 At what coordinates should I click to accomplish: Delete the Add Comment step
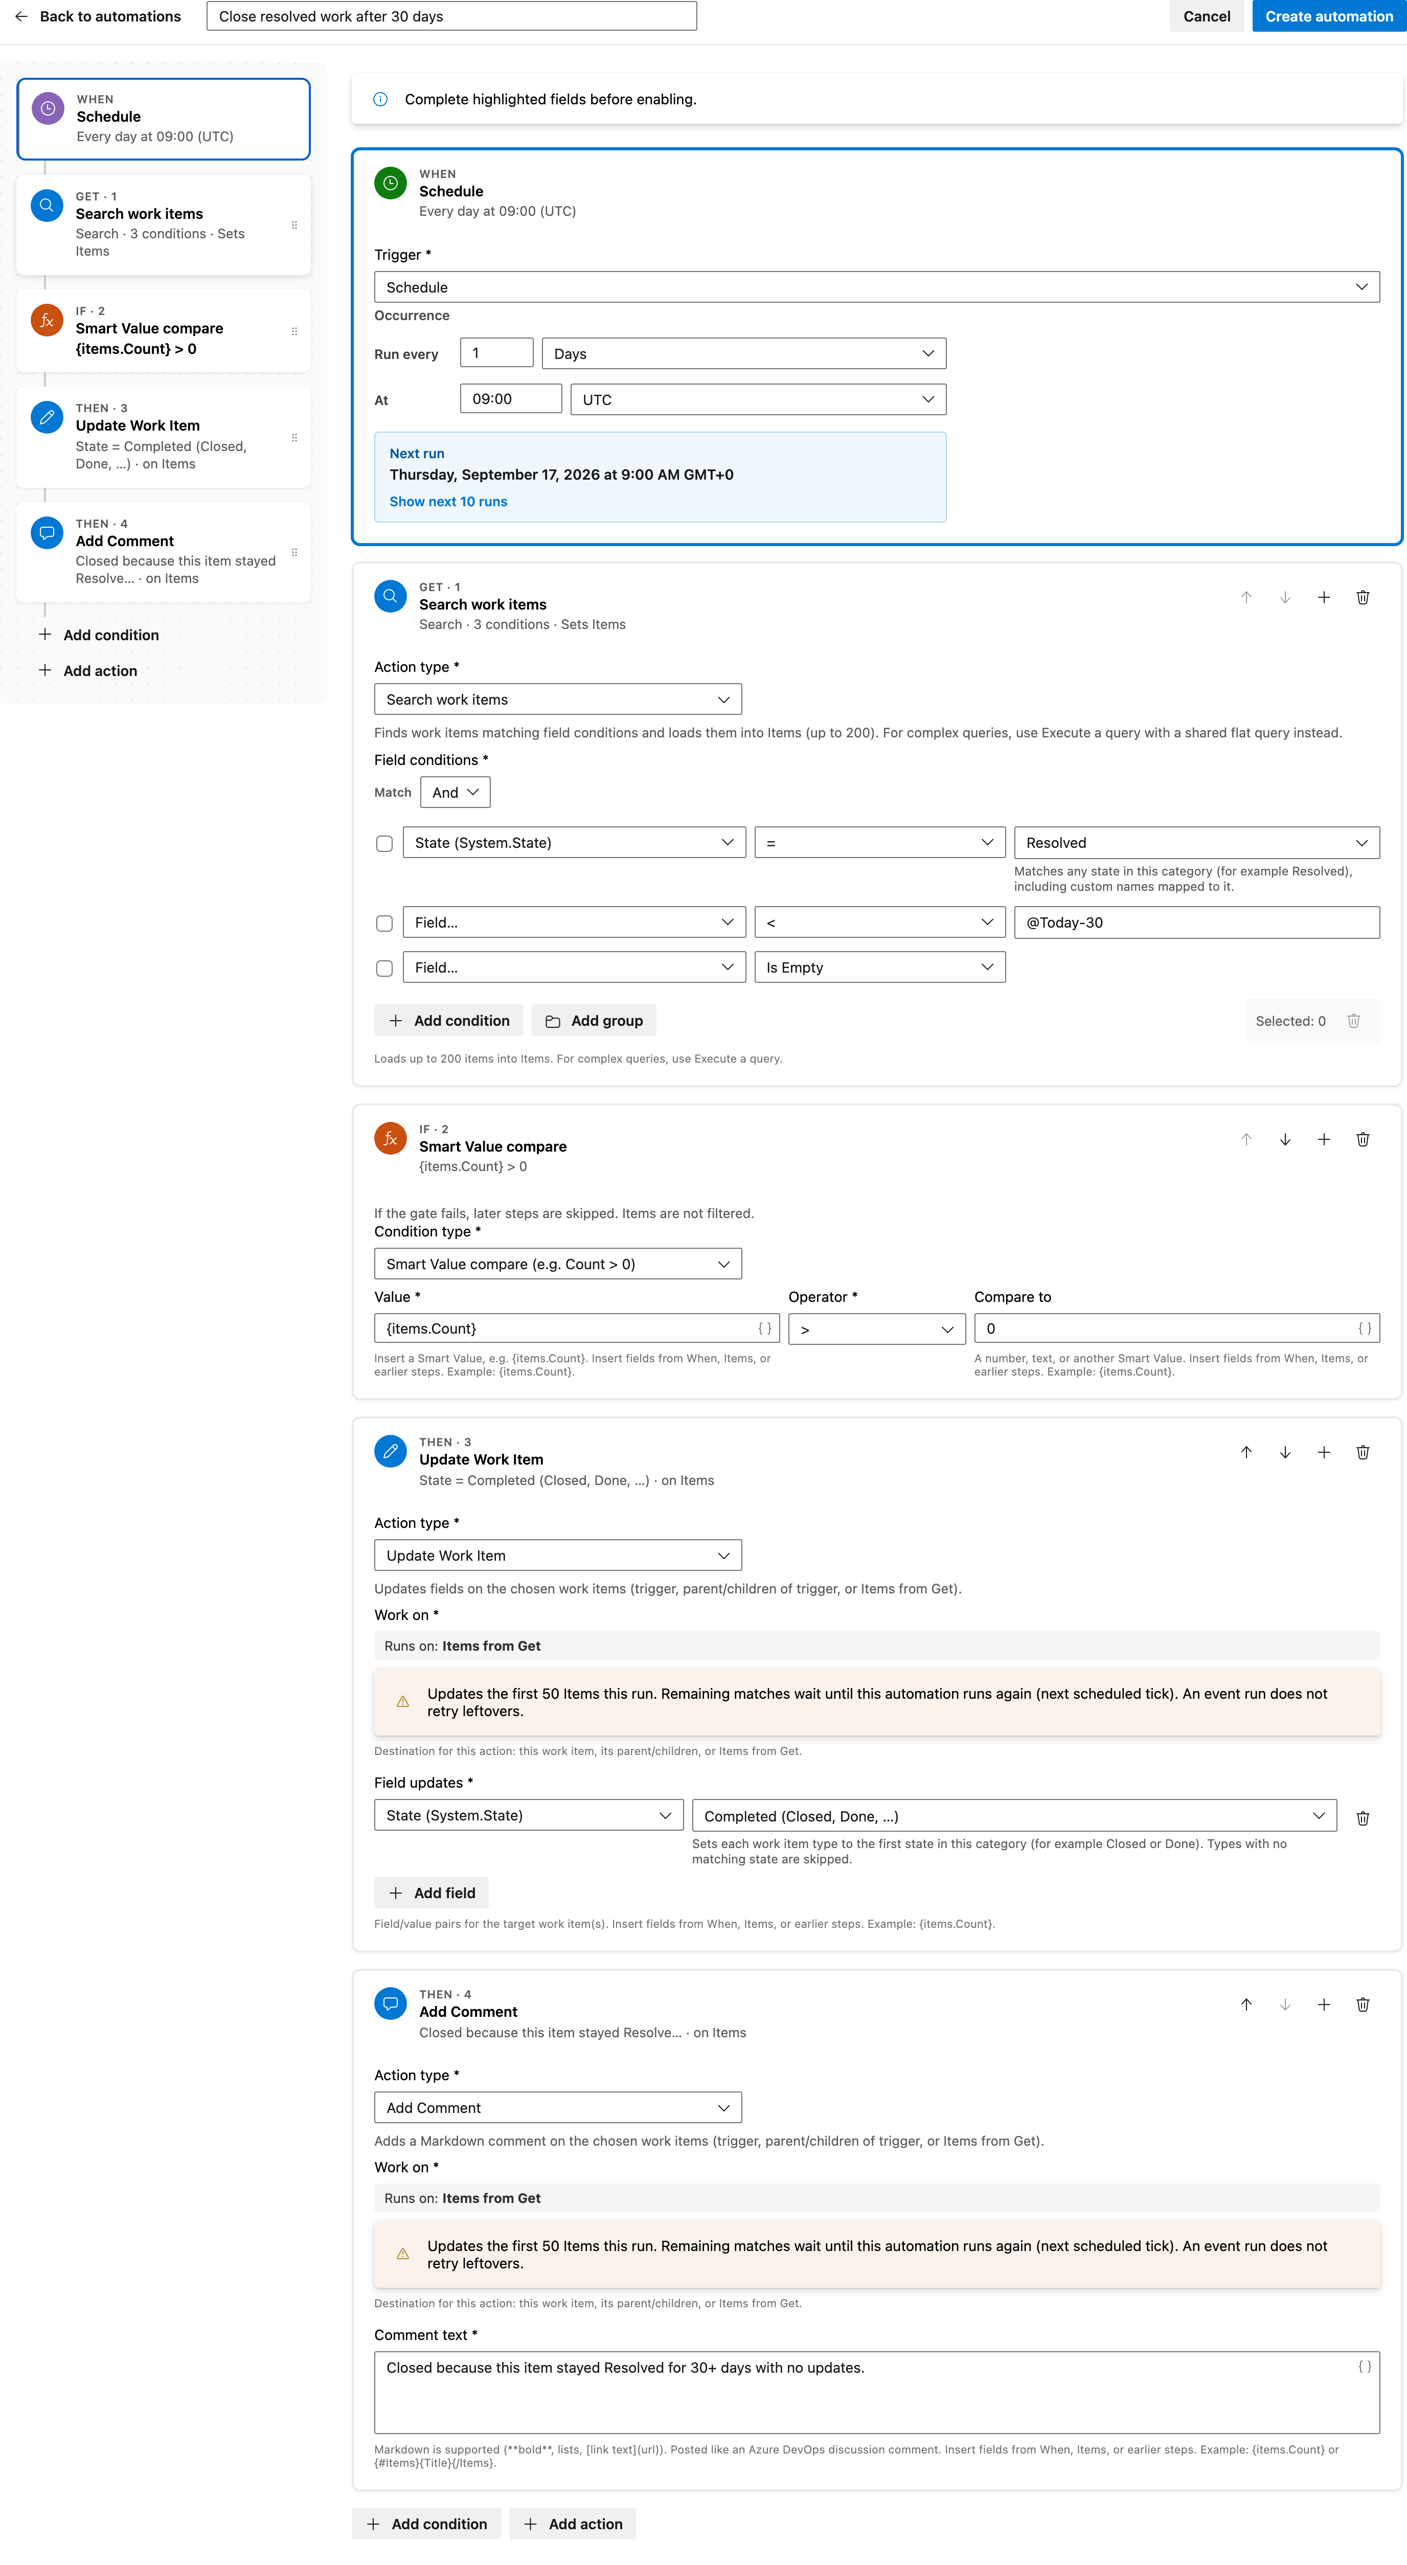[1362, 2005]
